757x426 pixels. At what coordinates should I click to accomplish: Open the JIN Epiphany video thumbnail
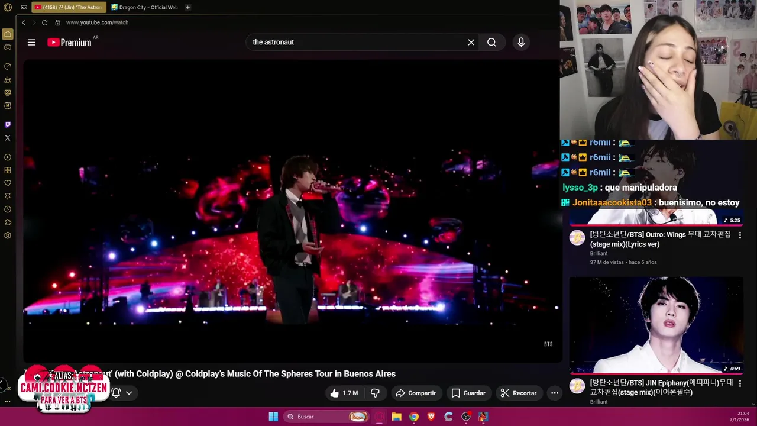pos(656,325)
